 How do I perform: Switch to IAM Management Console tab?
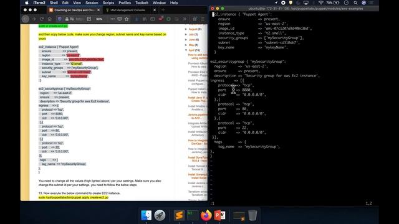coord(128,10)
